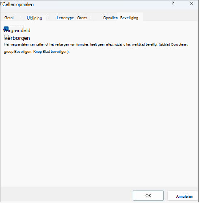This screenshot has width=199, height=203.
Task: Open help with the question mark icon
Action: (x=173, y=4)
